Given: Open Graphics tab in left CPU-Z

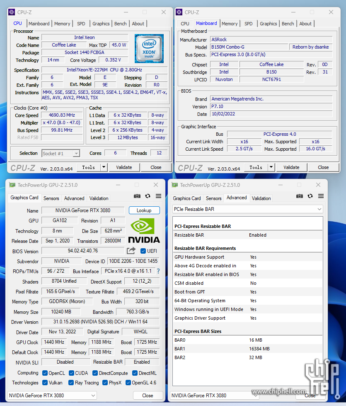Looking at the screenshot, I should [x=101, y=24].
